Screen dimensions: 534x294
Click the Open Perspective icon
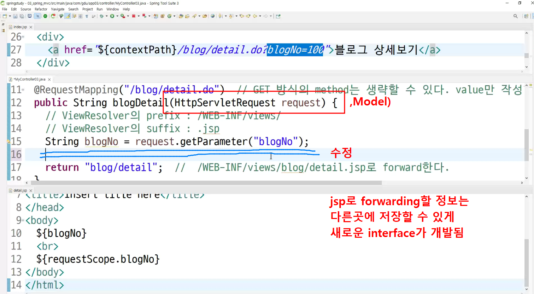[526, 16]
